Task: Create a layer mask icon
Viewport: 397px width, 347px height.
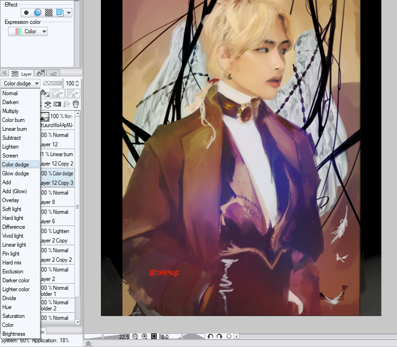Action: pos(57,104)
